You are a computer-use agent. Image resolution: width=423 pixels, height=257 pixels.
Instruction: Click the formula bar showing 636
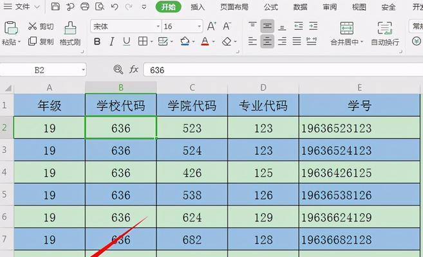(x=283, y=70)
